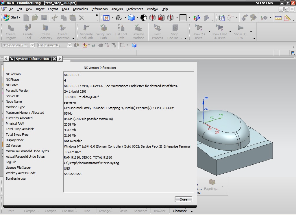Click the Create Geometry button
The image size is (296, 215).
click(45, 32)
